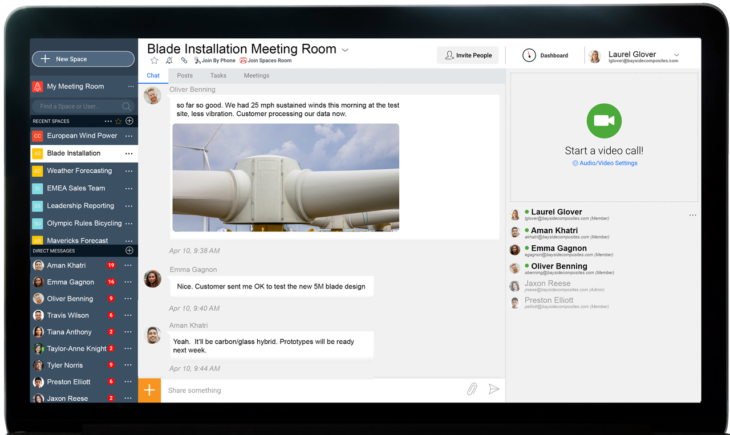
Task: Copy space link with header link icon
Action: [184, 60]
